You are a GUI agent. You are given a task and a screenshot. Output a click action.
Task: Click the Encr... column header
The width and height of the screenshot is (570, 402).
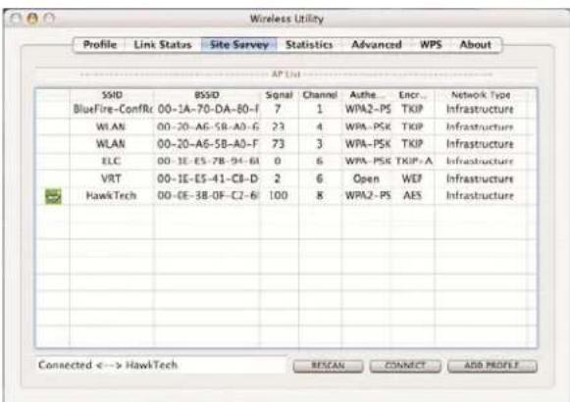point(413,95)
